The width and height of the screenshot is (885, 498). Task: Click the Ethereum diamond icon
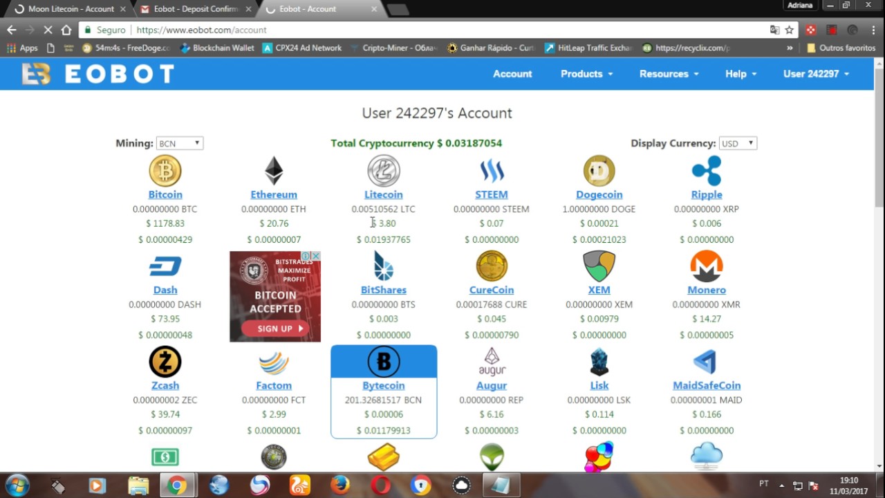tap(274, 171)
